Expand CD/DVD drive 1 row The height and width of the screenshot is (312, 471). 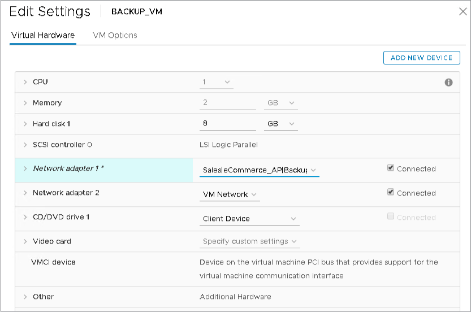pyautogui.click(x=25, y=218)
